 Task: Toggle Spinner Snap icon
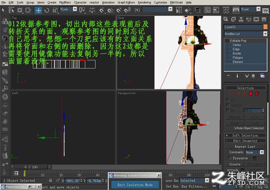[x=127, y=10]
